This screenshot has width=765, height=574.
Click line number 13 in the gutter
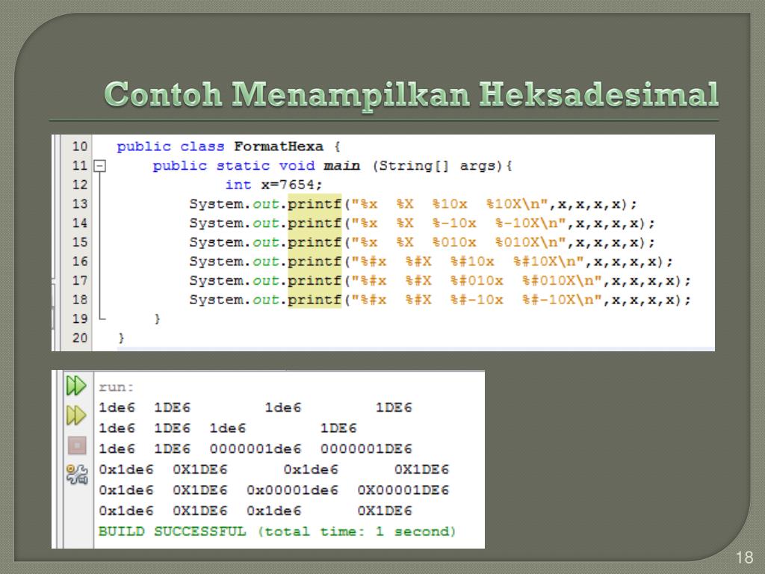[x=79, y=204]
